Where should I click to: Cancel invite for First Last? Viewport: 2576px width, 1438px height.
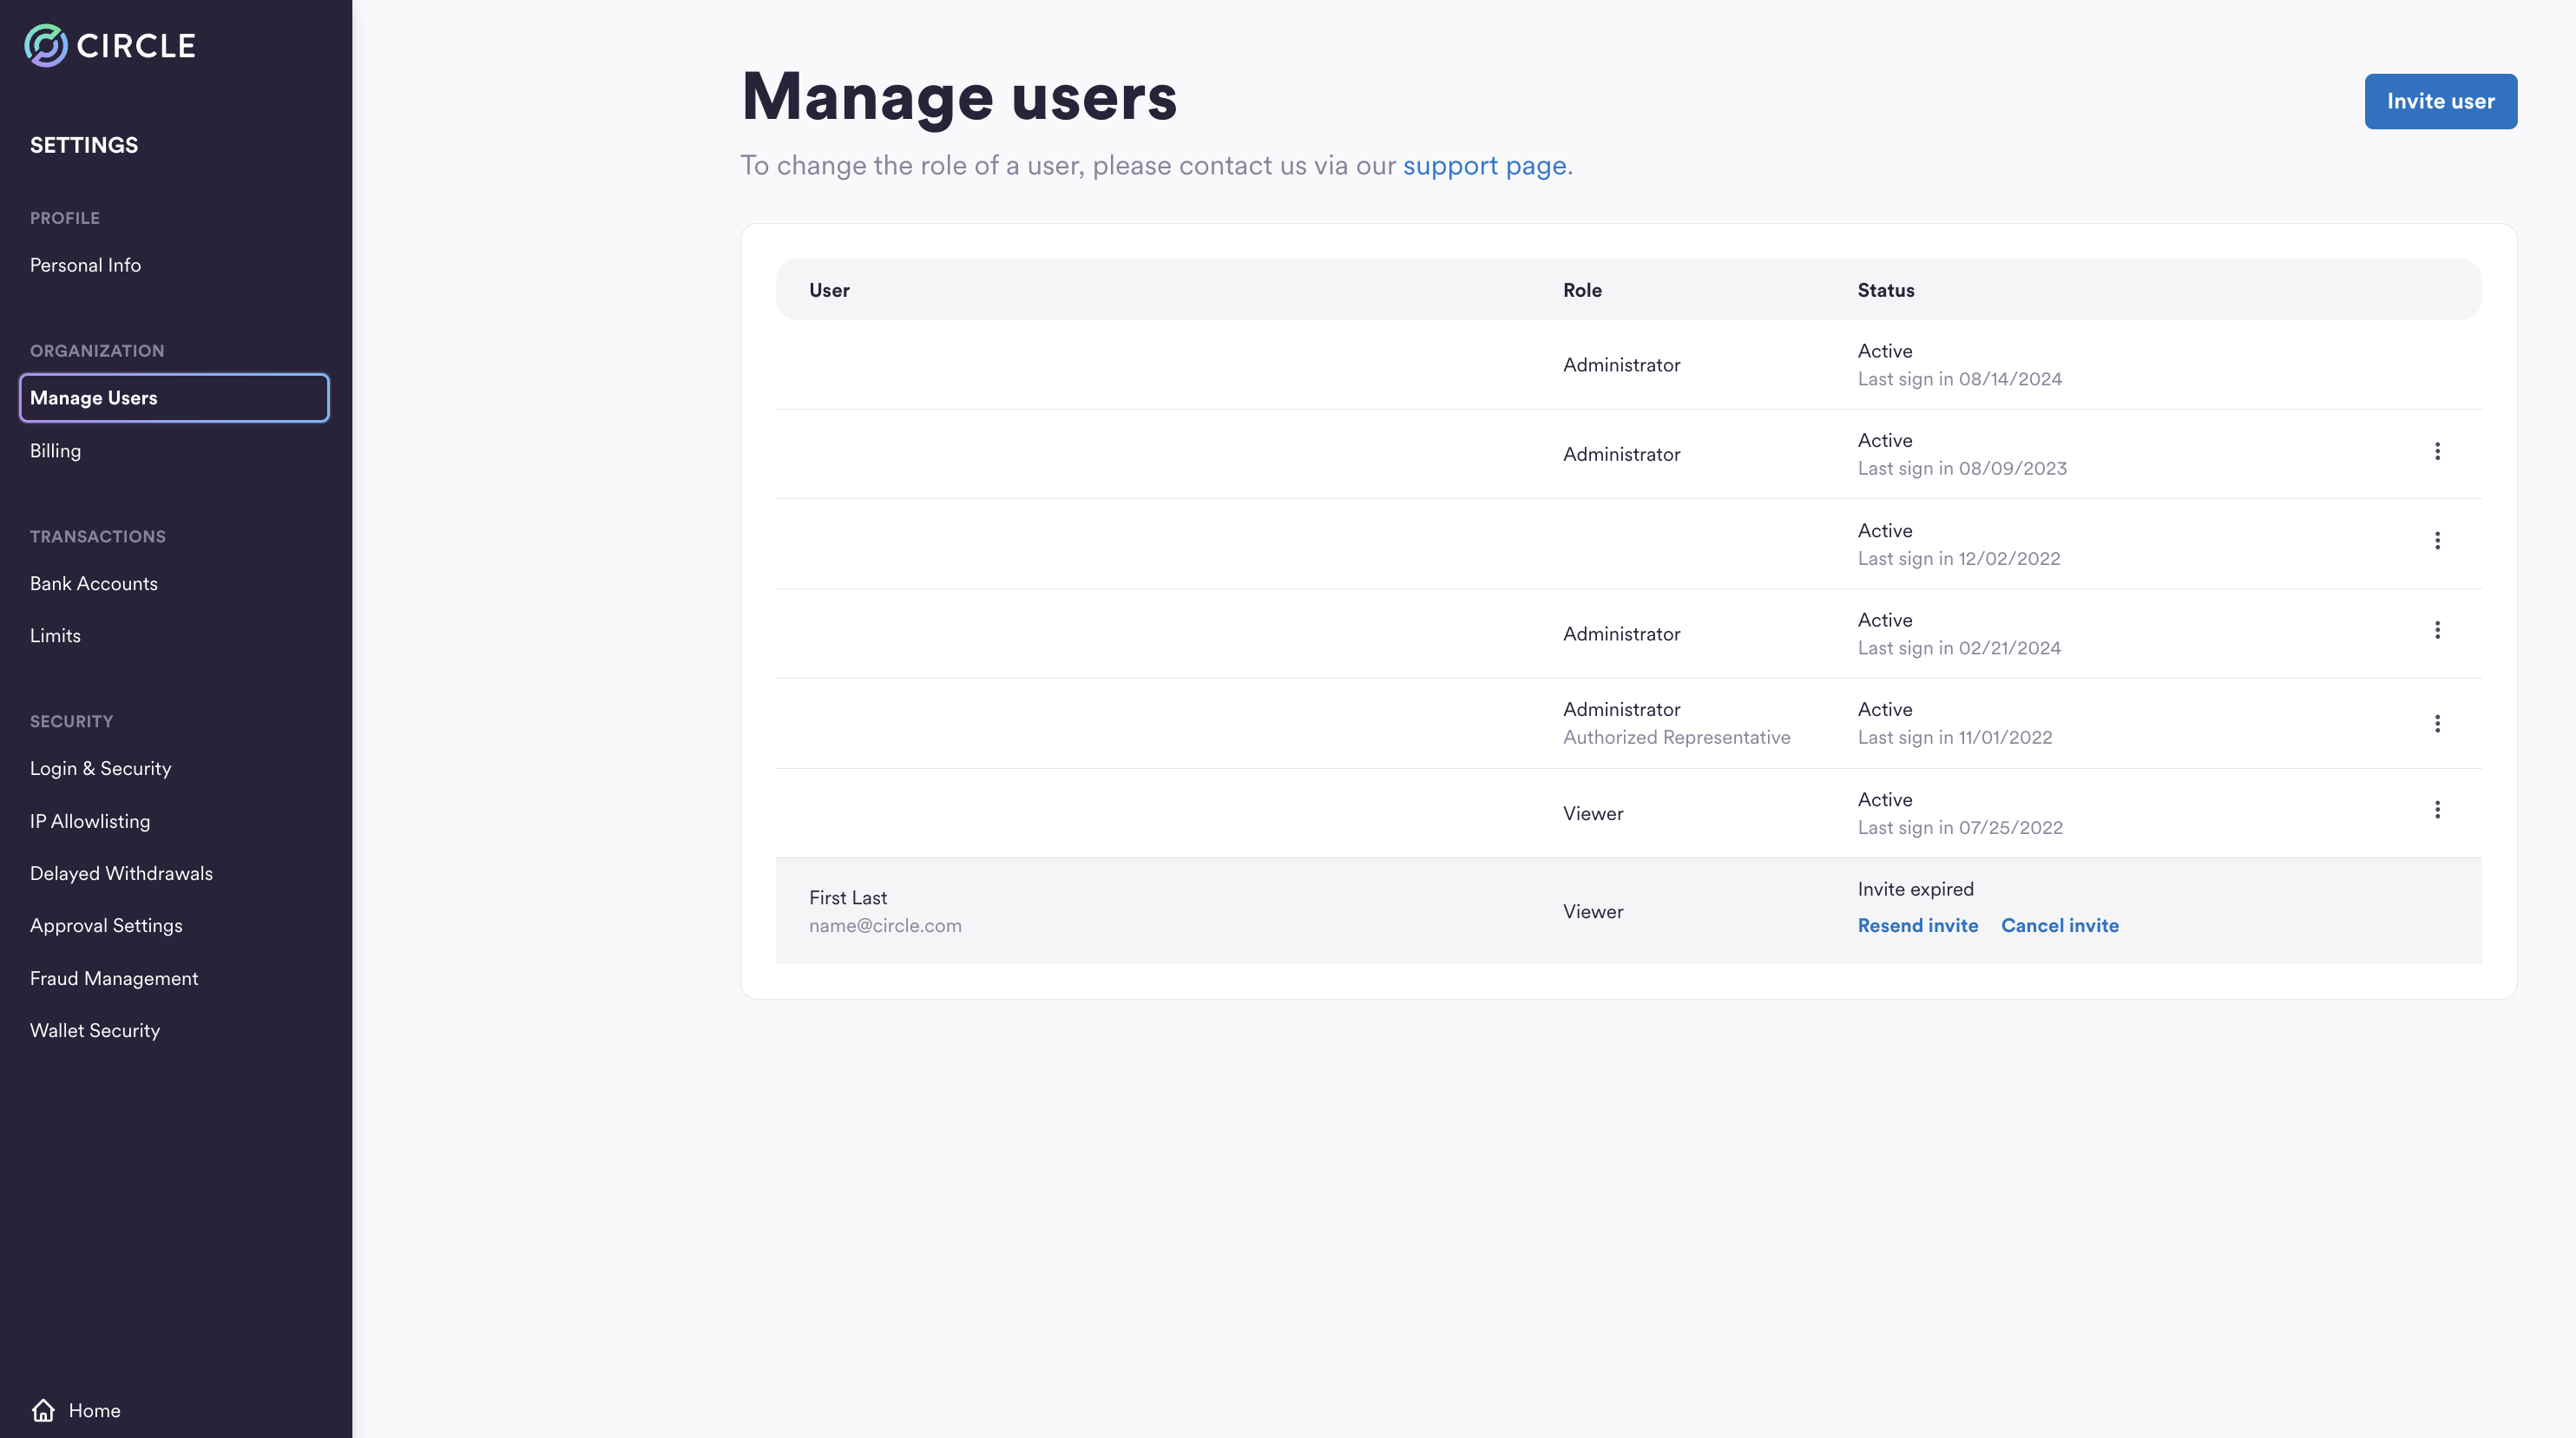(2059, 925)
